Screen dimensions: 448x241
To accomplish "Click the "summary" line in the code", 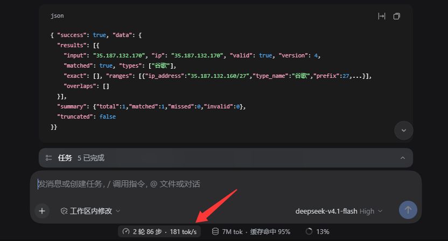I will [x=151, y=106].
